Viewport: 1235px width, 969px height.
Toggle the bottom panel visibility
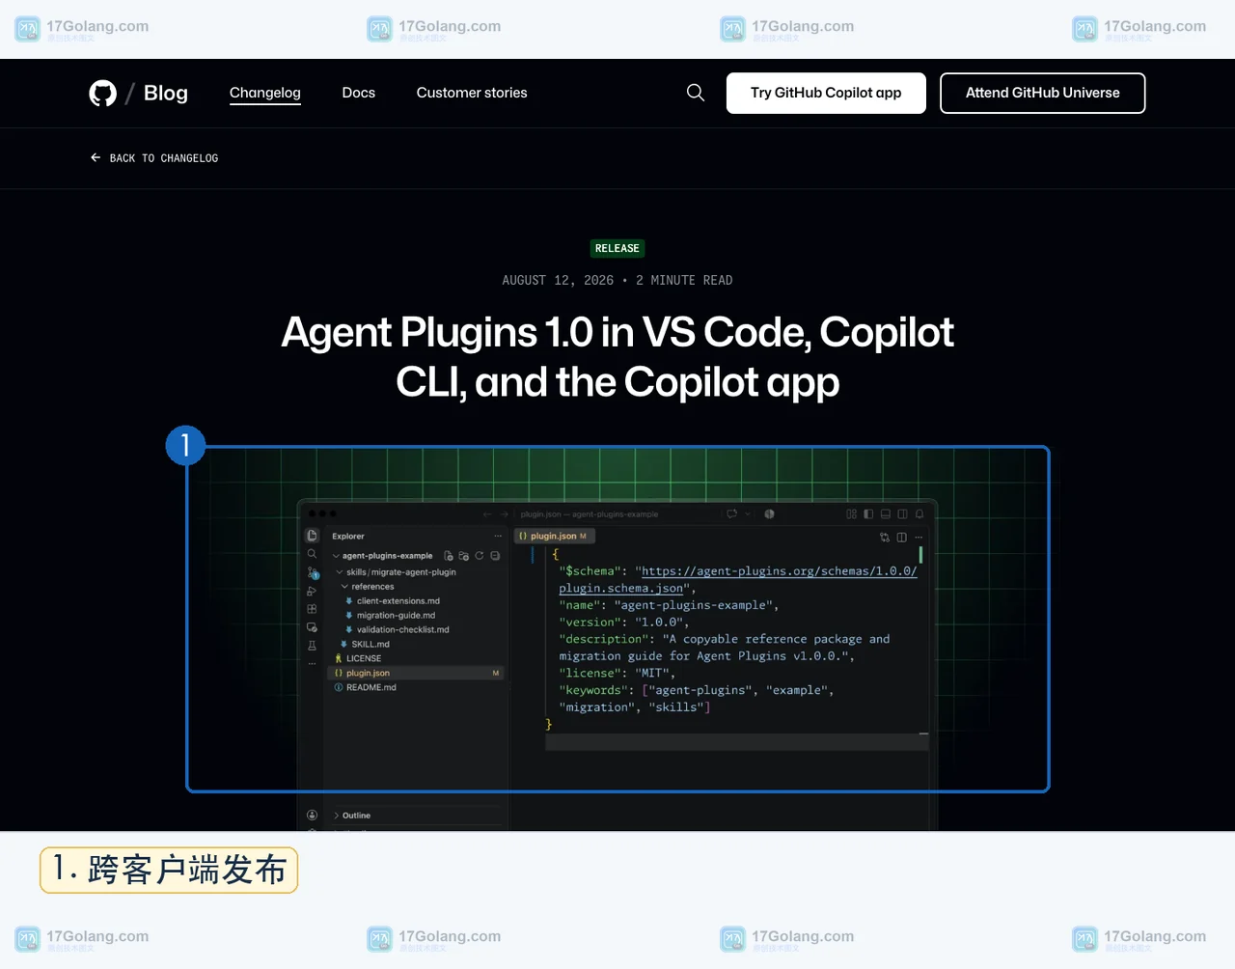(886, 514)
